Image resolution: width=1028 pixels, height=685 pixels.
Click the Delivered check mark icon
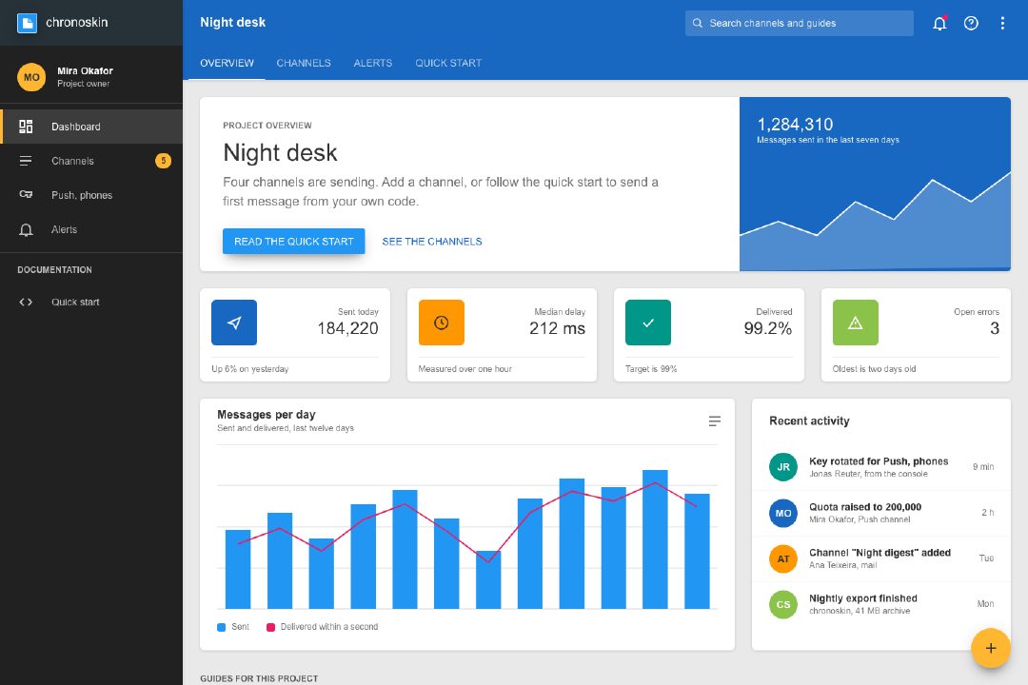(648, 323)
